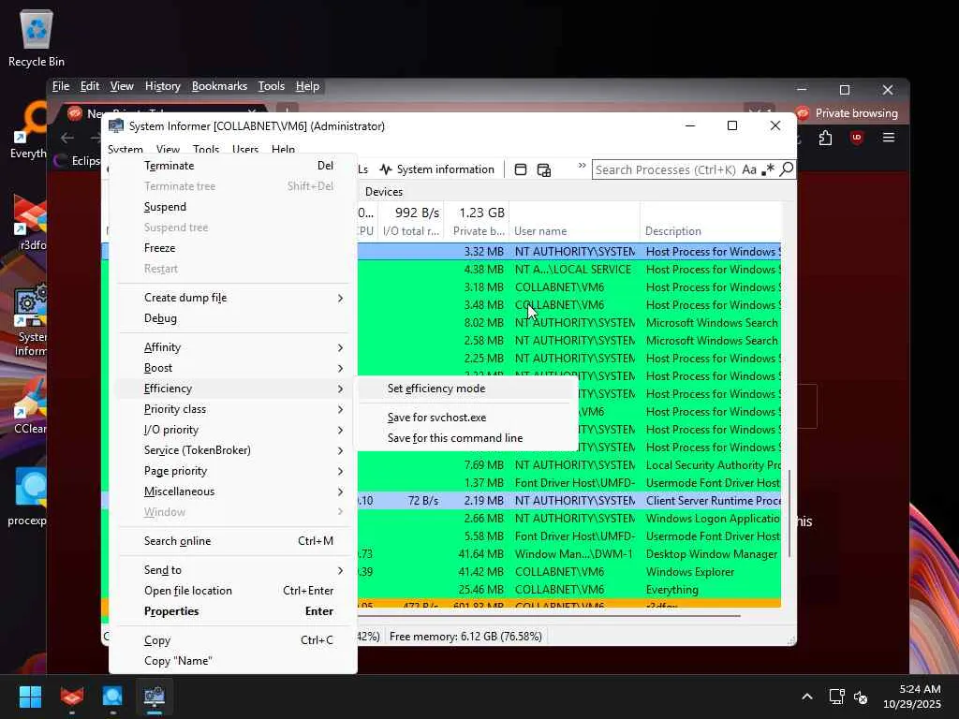
Task: Open the Devices tab
Action: pyautogui.click(x=384, y=191)
